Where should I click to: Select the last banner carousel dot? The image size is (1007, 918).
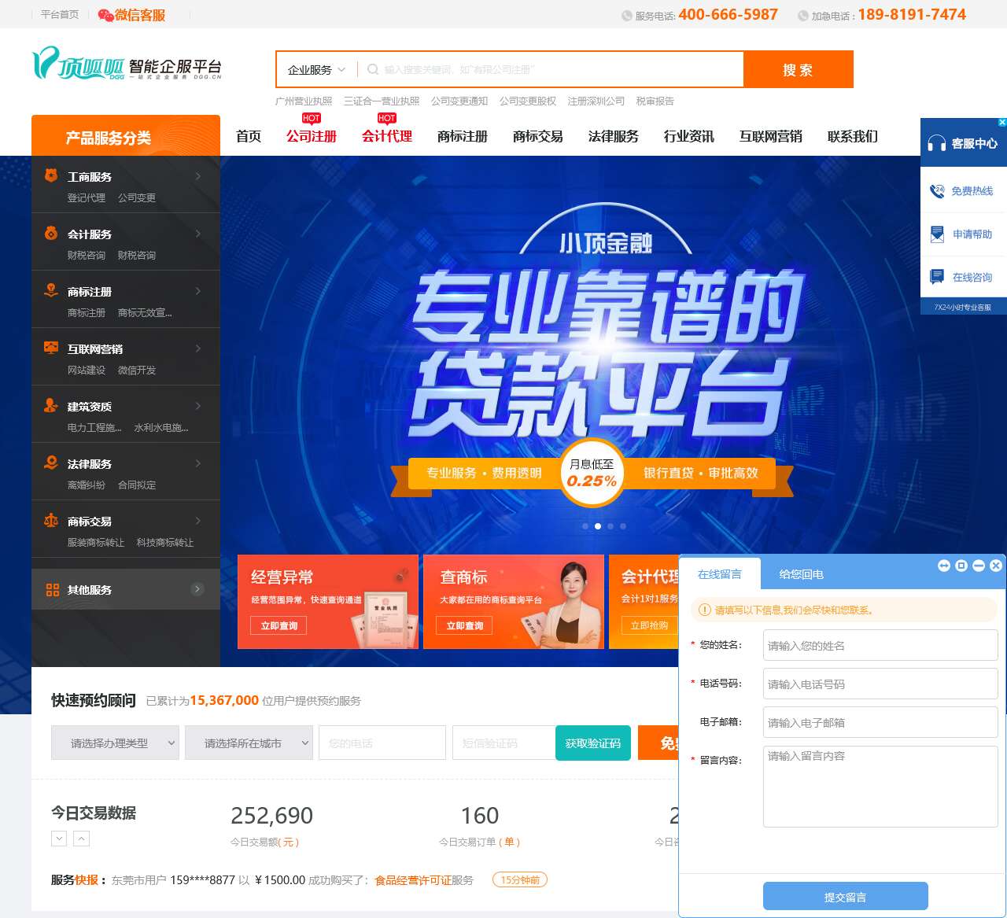(x=623, y=526)
